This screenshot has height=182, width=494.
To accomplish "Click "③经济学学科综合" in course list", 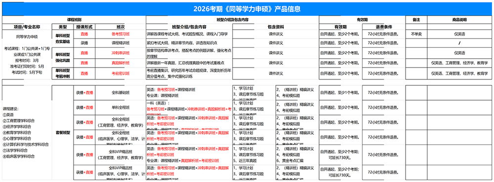I will click(x=17, y=127).
